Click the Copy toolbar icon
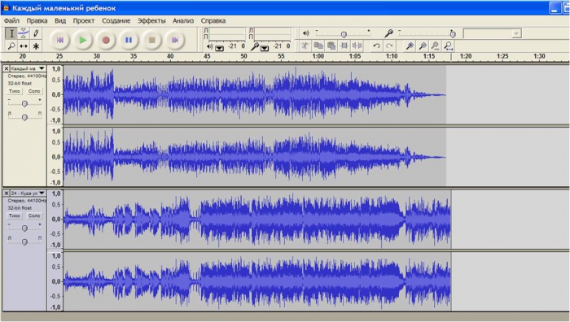 (x=318, y=46)
